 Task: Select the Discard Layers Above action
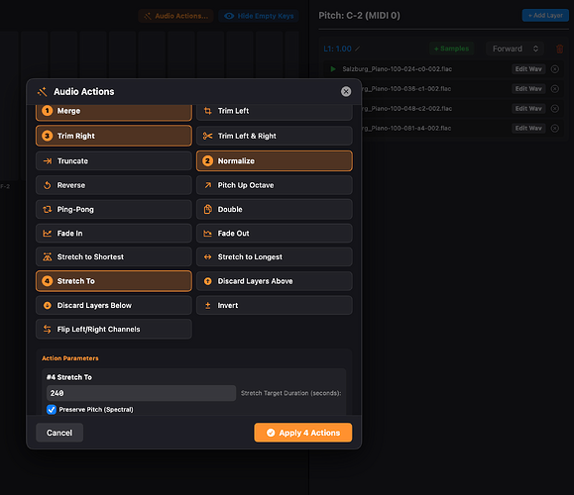point(275,281)
